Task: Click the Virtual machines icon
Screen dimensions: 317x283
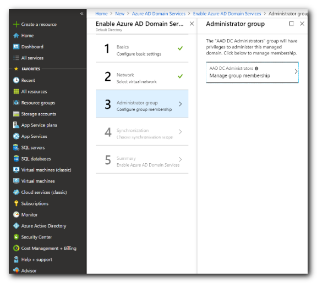Action: coord(16,181)
